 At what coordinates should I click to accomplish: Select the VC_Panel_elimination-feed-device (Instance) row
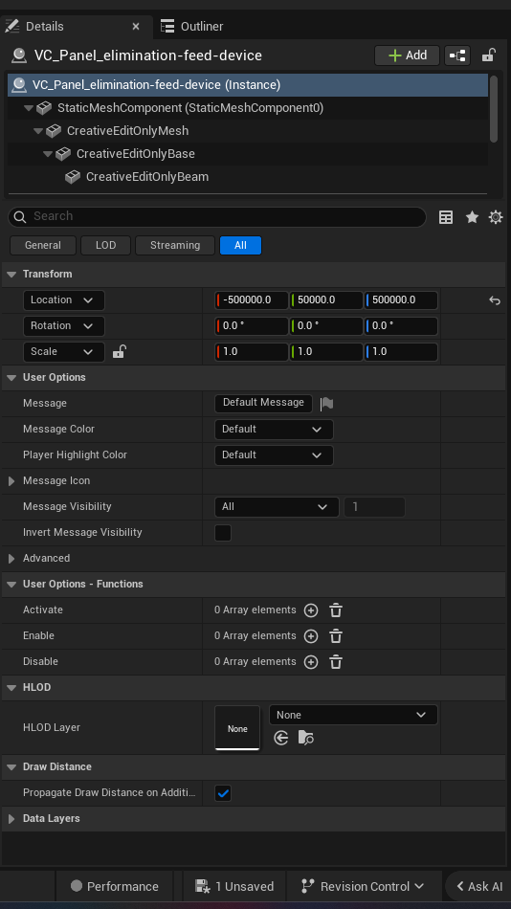pos(248,85)
